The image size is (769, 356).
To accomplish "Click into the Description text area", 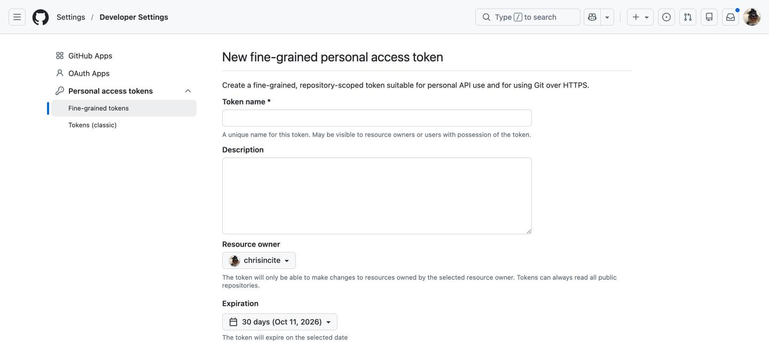I will [x=377, y=196].
